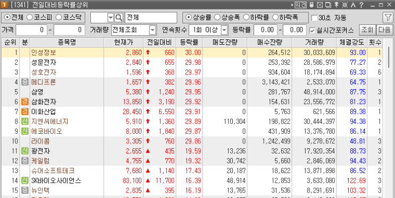The width and height of the screenshot is (395, 198).
Task: Click the 조회 button
Action: [367, 30]
